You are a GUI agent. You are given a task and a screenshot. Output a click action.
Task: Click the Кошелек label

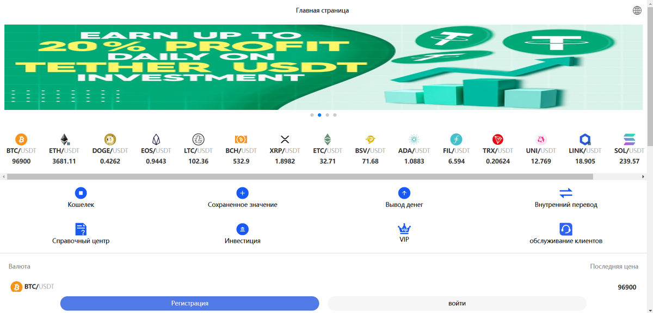click(81, 205)
